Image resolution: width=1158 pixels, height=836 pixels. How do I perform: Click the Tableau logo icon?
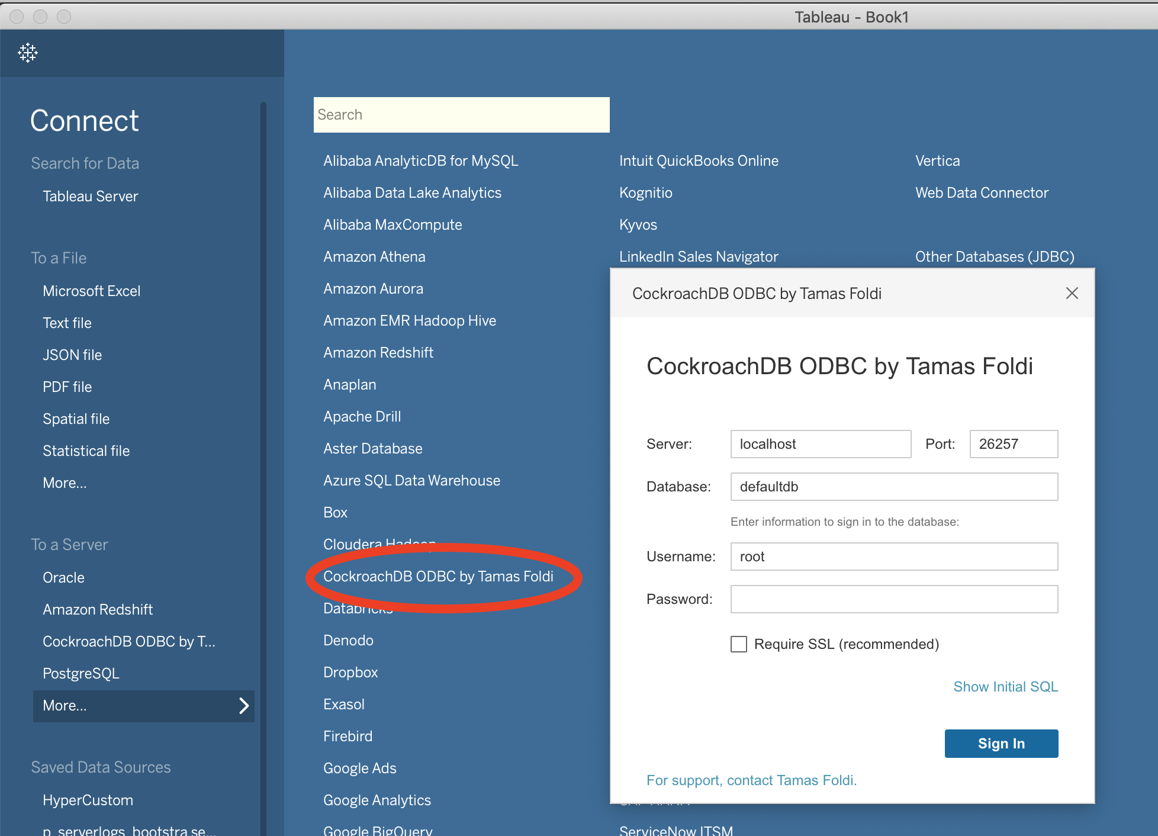click(28, 53)
